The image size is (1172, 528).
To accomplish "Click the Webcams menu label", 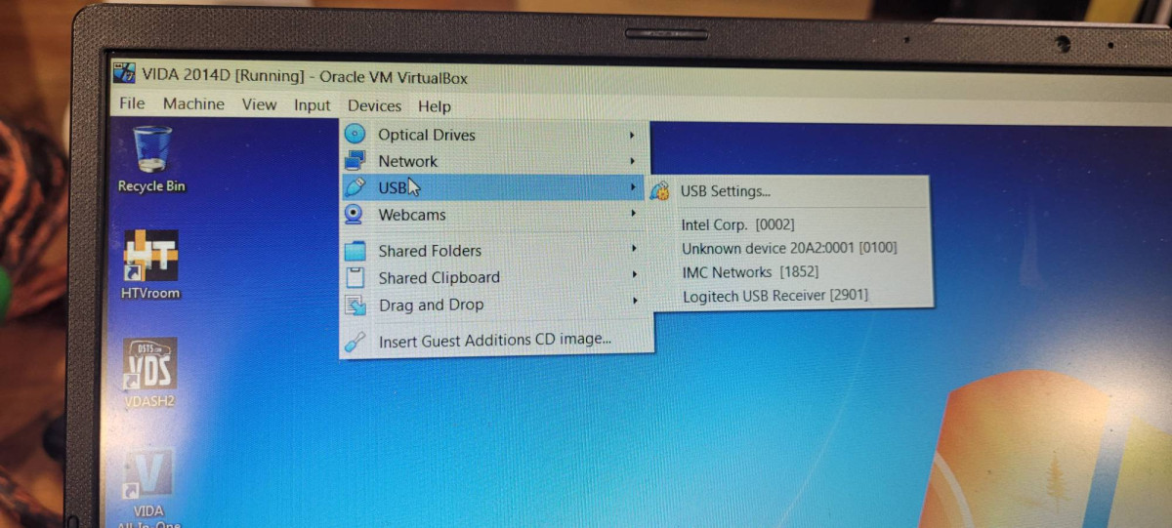I will (x=412, y=215).
